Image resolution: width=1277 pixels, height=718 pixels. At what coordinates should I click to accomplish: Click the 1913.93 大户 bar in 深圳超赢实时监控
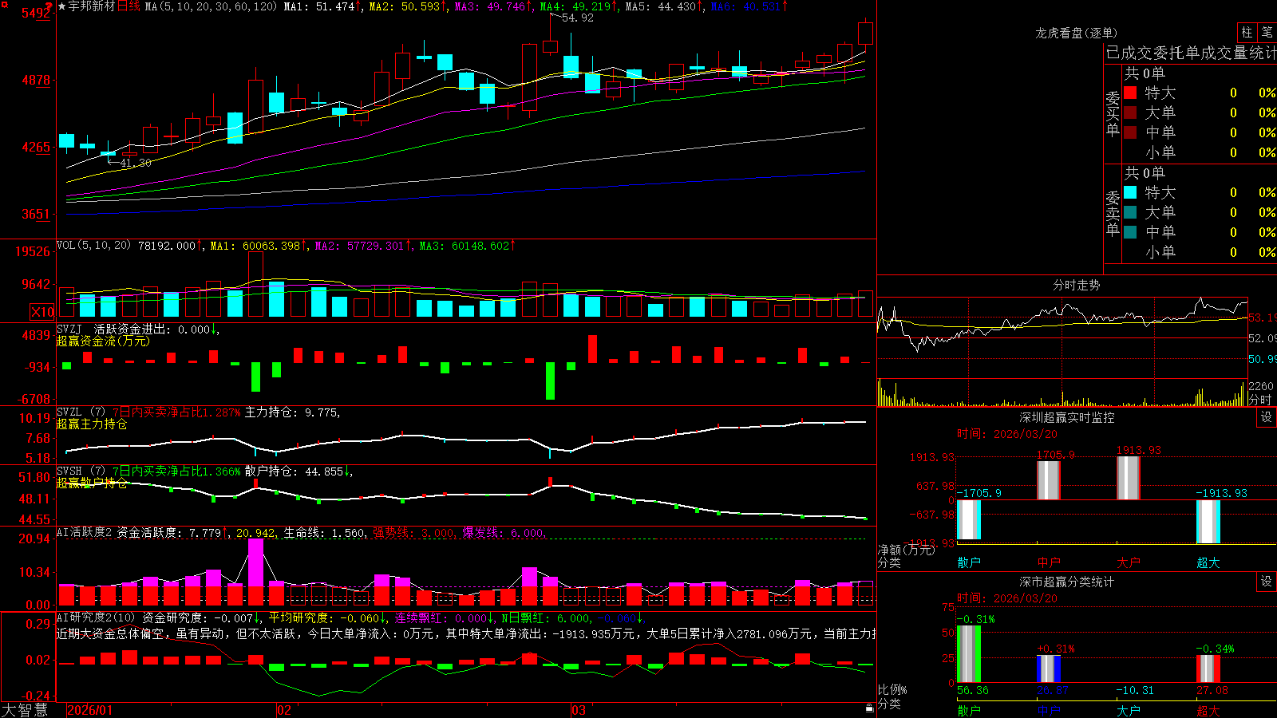[x=1129, y=478]
